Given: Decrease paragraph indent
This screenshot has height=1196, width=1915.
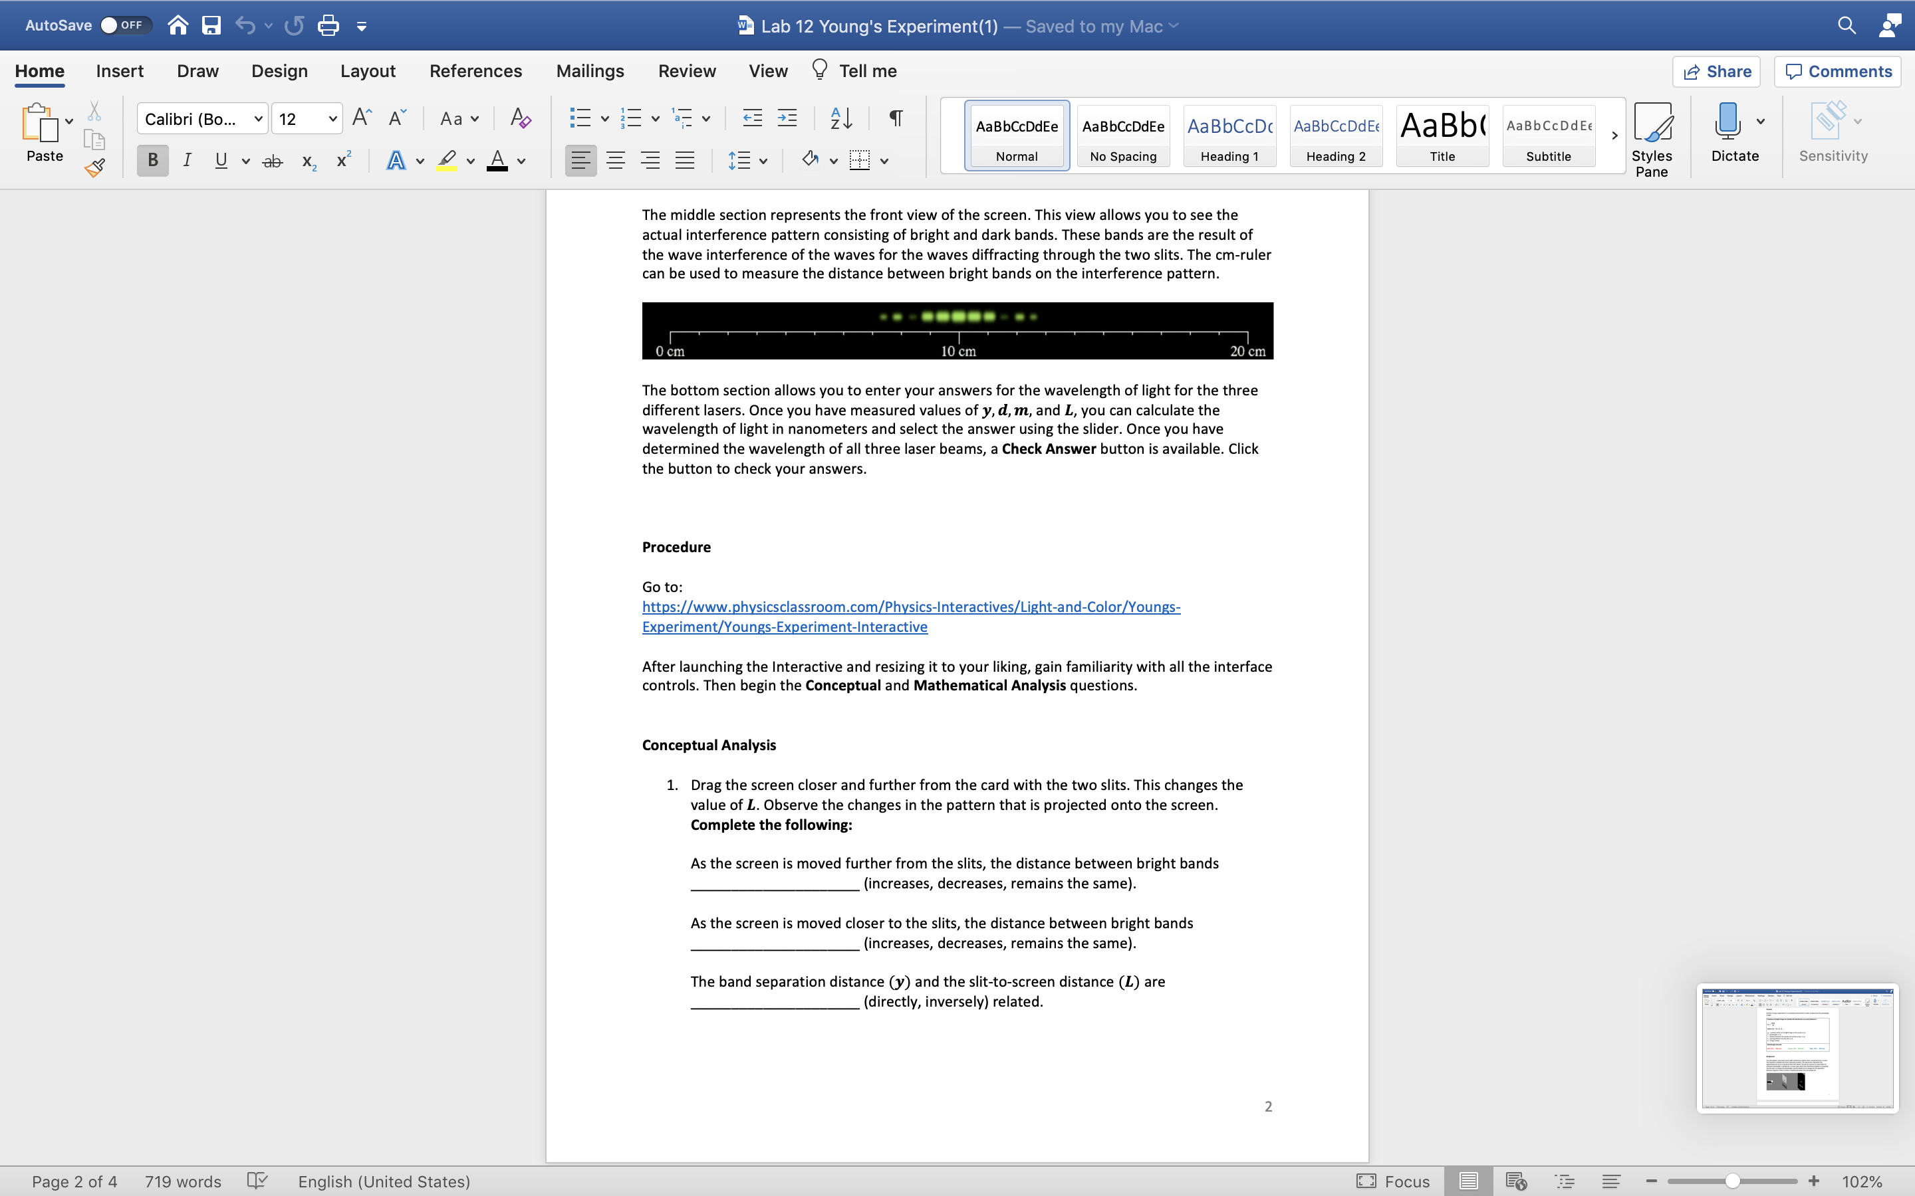Looking at the screenshot, I should click(x=752, y=118).
